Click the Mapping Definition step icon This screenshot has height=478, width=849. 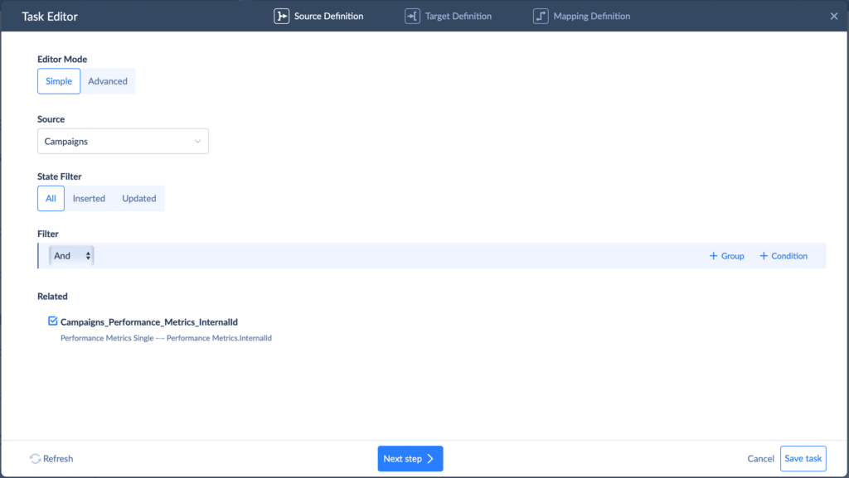(x=541, y=16)
